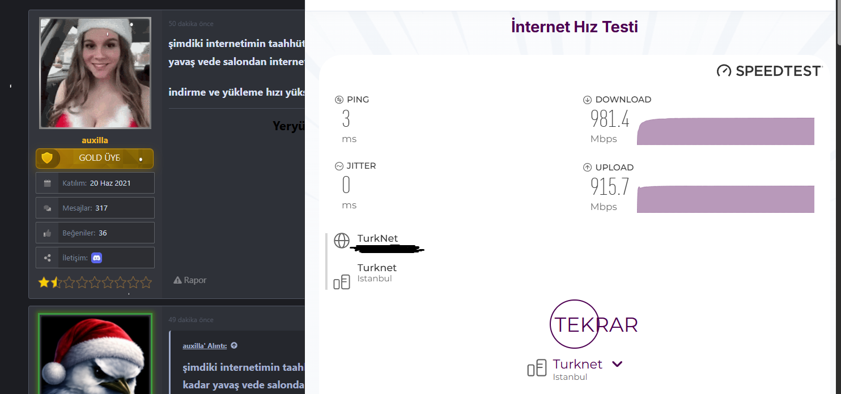Click the star rating under the profile
The height and width of the screenshot is (394, 841).
[x=95, y=282]
